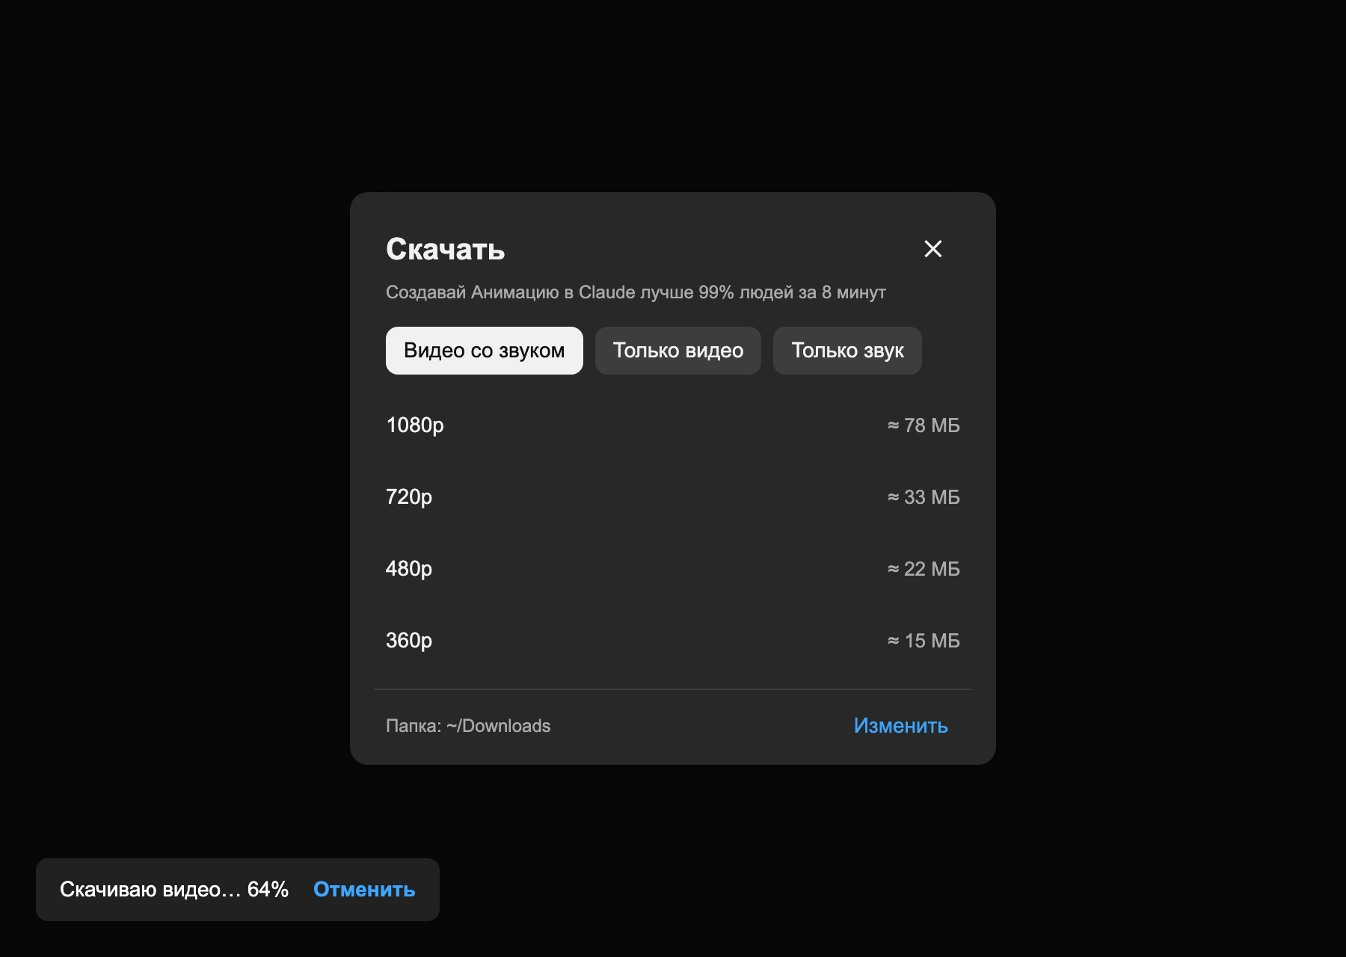Cancel download with Отменить
Screen dimensions: 1346x957
pos(364,890)
